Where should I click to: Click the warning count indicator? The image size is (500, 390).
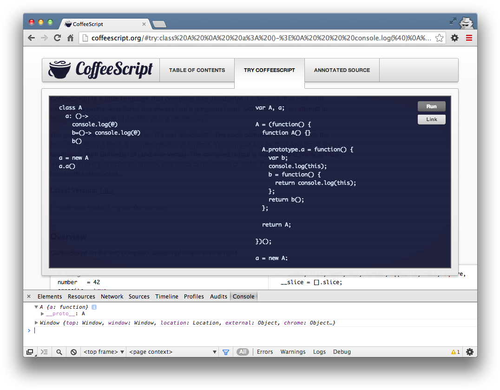click(454, 351)
